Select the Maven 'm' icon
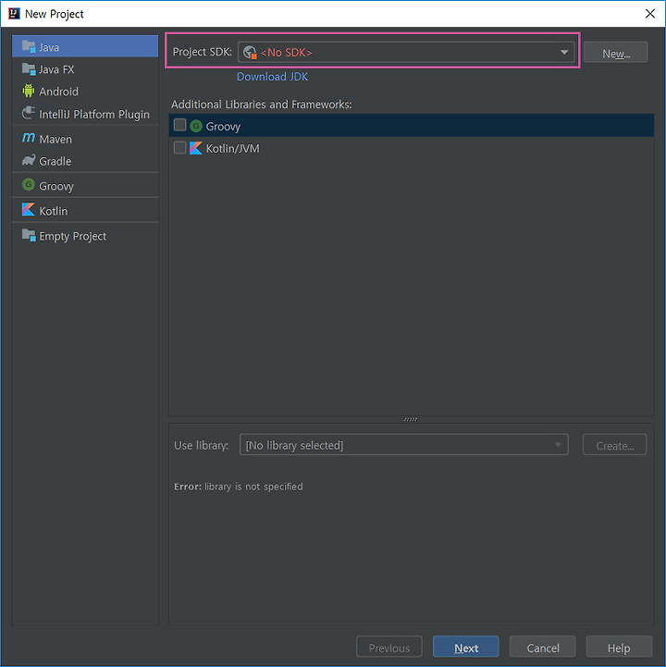This screenshot has width=666, height=667. pos(29,138)
